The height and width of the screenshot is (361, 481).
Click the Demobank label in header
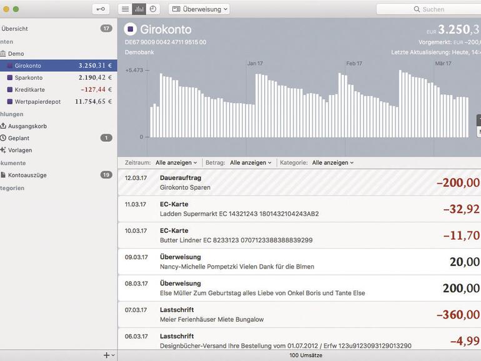point(139,52)
